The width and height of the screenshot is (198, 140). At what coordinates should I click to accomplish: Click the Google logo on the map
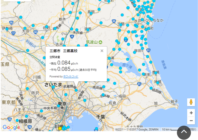coord(11,128)
